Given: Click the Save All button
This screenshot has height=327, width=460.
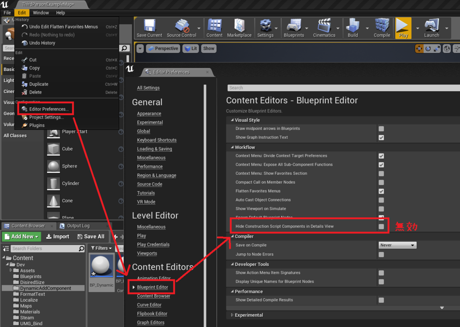Looking at the screenshot, I should point(91,236).
